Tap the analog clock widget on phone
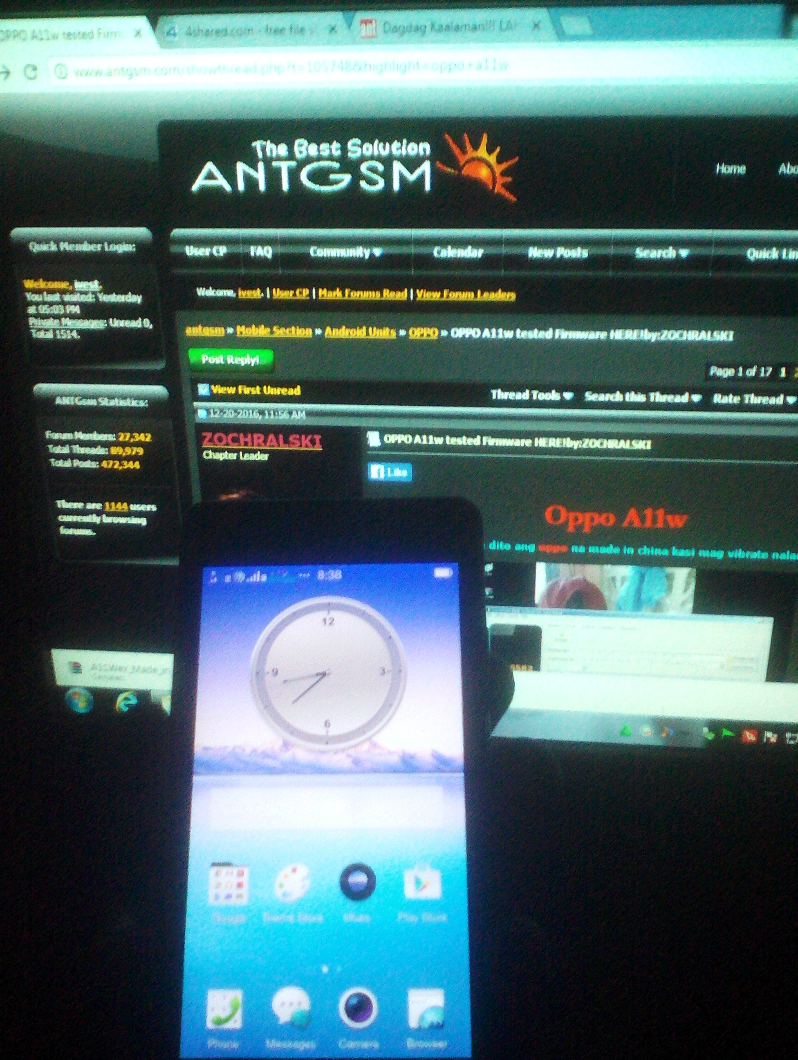 point(327,673)
